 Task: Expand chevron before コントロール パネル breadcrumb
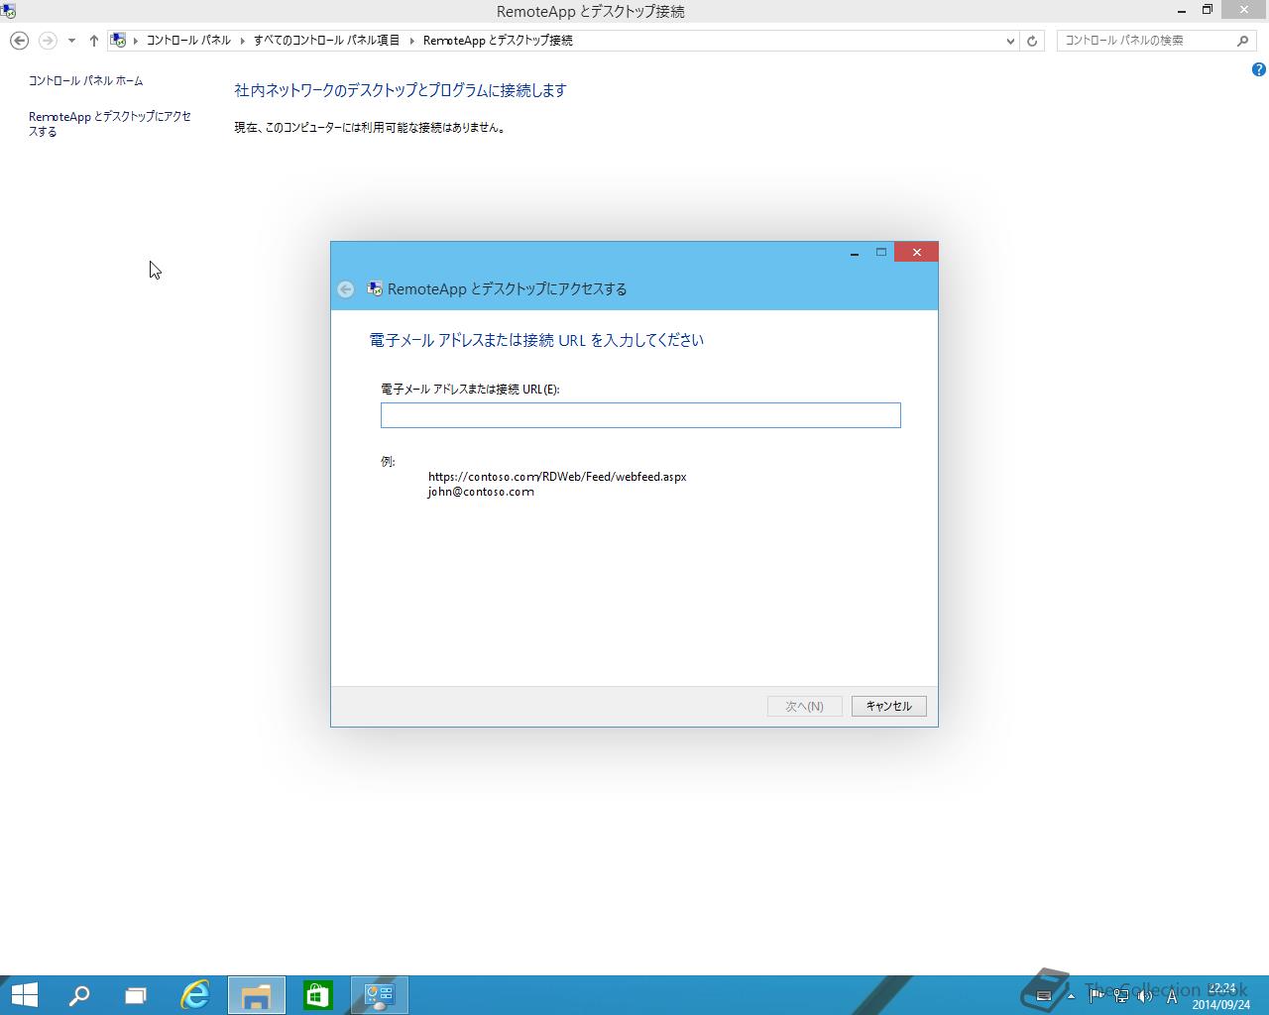pyautogui.click(x=136, y=41)
